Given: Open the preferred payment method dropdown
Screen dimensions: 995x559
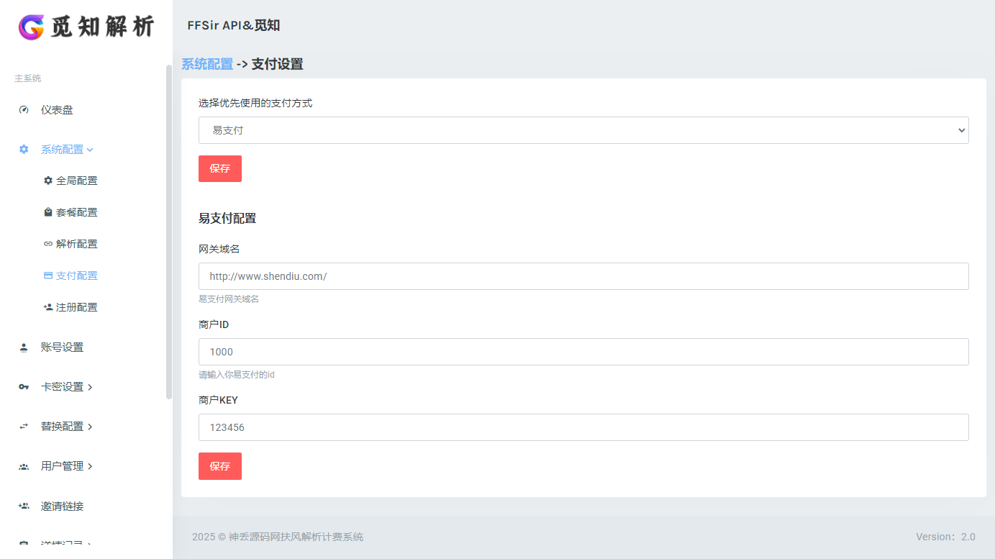Looking at the screenshot, I should (x=583, y=130).
